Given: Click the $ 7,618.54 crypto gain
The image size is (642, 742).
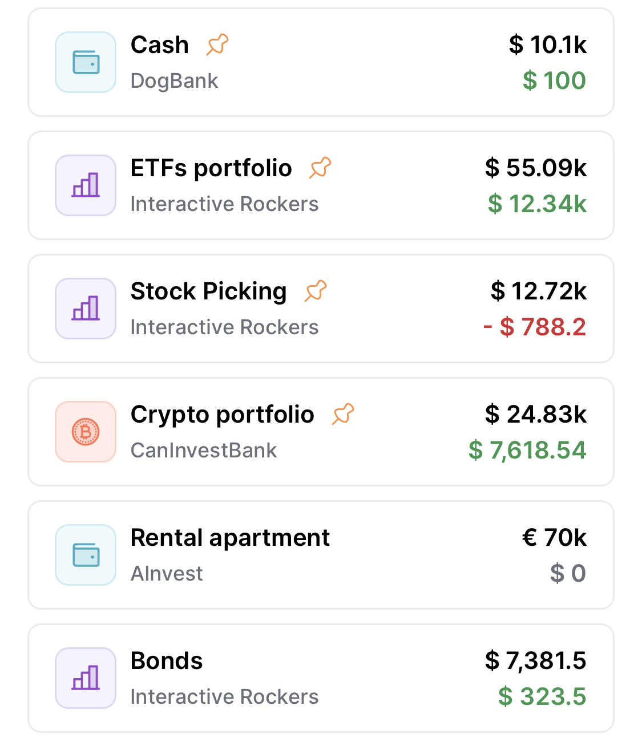Looking at the screenshot, I should click(527, 450).
